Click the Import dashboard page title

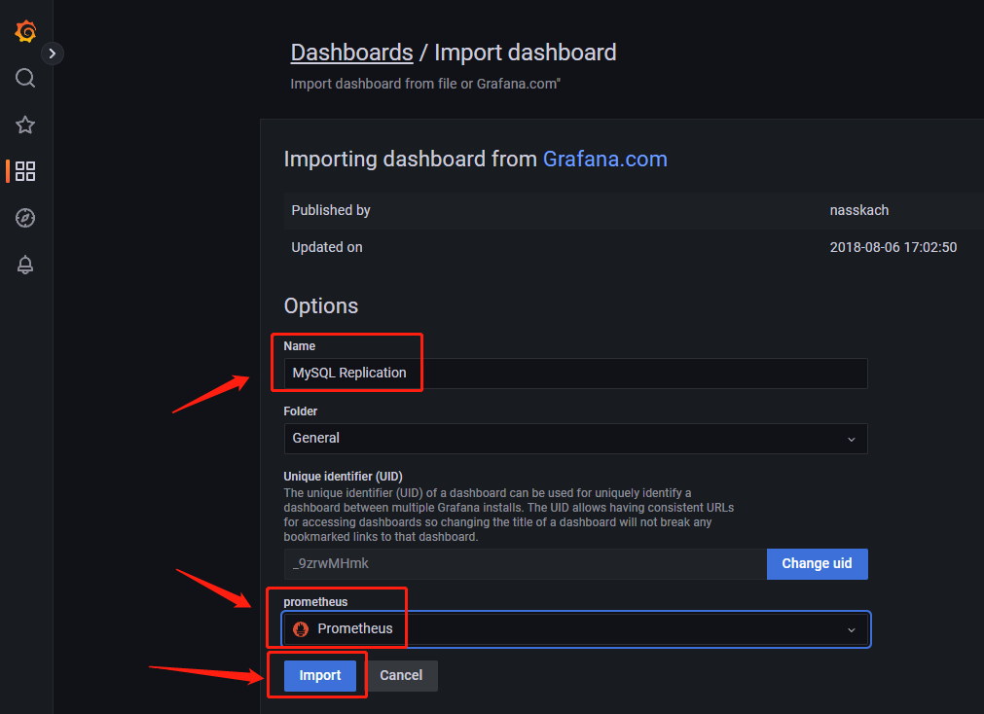point(526,53)
